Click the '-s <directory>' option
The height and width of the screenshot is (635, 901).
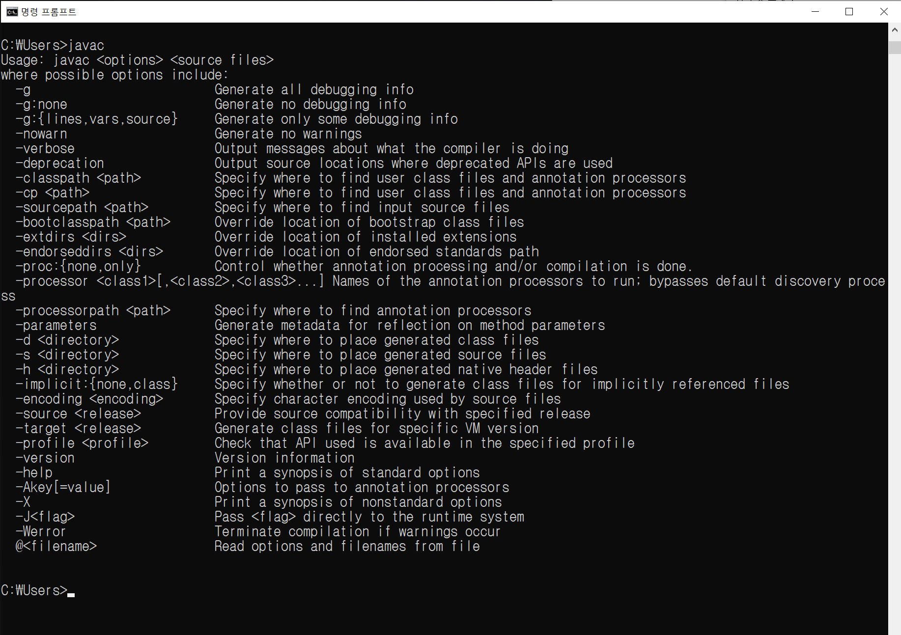pos(67,355)
